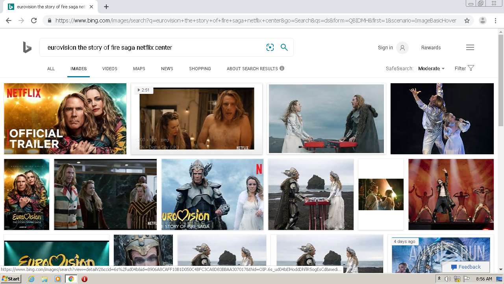Image resolution: width=504 pixels, height=284 pixels.
Task: Click the info icon beside About Search Results
Action: point(282,68)
